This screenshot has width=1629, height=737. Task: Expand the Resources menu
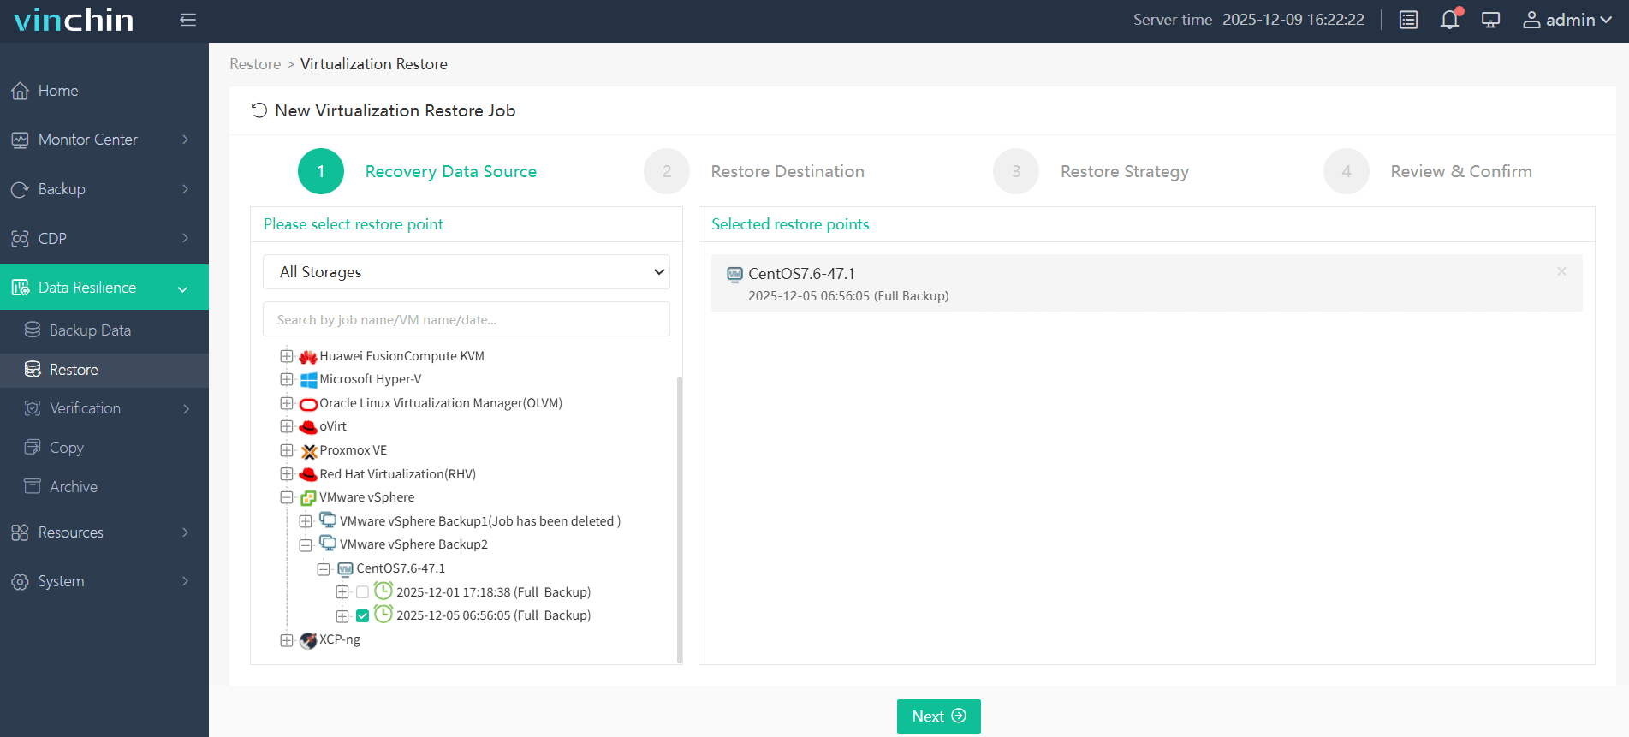[104, 532]
